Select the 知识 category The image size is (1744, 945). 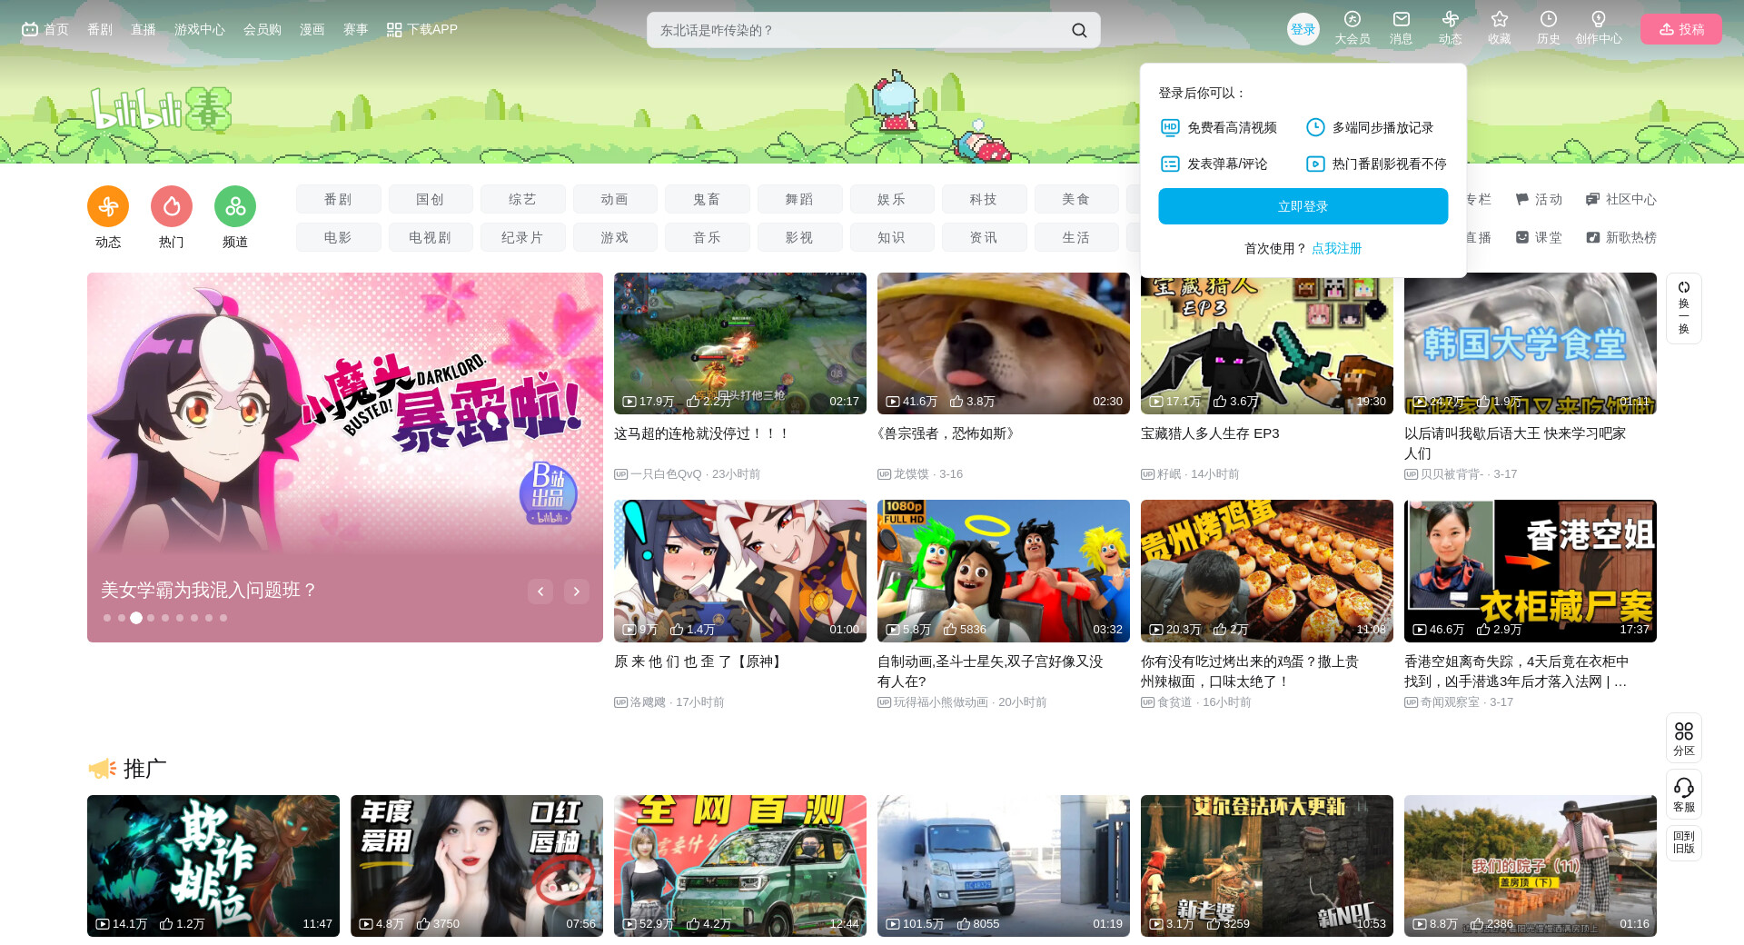(892, 237)
